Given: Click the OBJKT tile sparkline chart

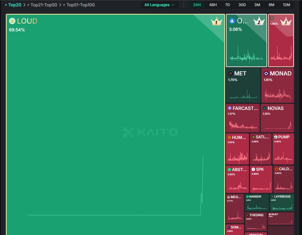Looking at the screenshot, I should coord(281,222).
